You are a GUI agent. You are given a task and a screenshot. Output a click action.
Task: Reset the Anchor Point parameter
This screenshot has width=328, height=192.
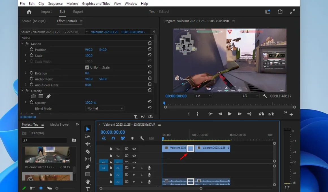[150, 78]
